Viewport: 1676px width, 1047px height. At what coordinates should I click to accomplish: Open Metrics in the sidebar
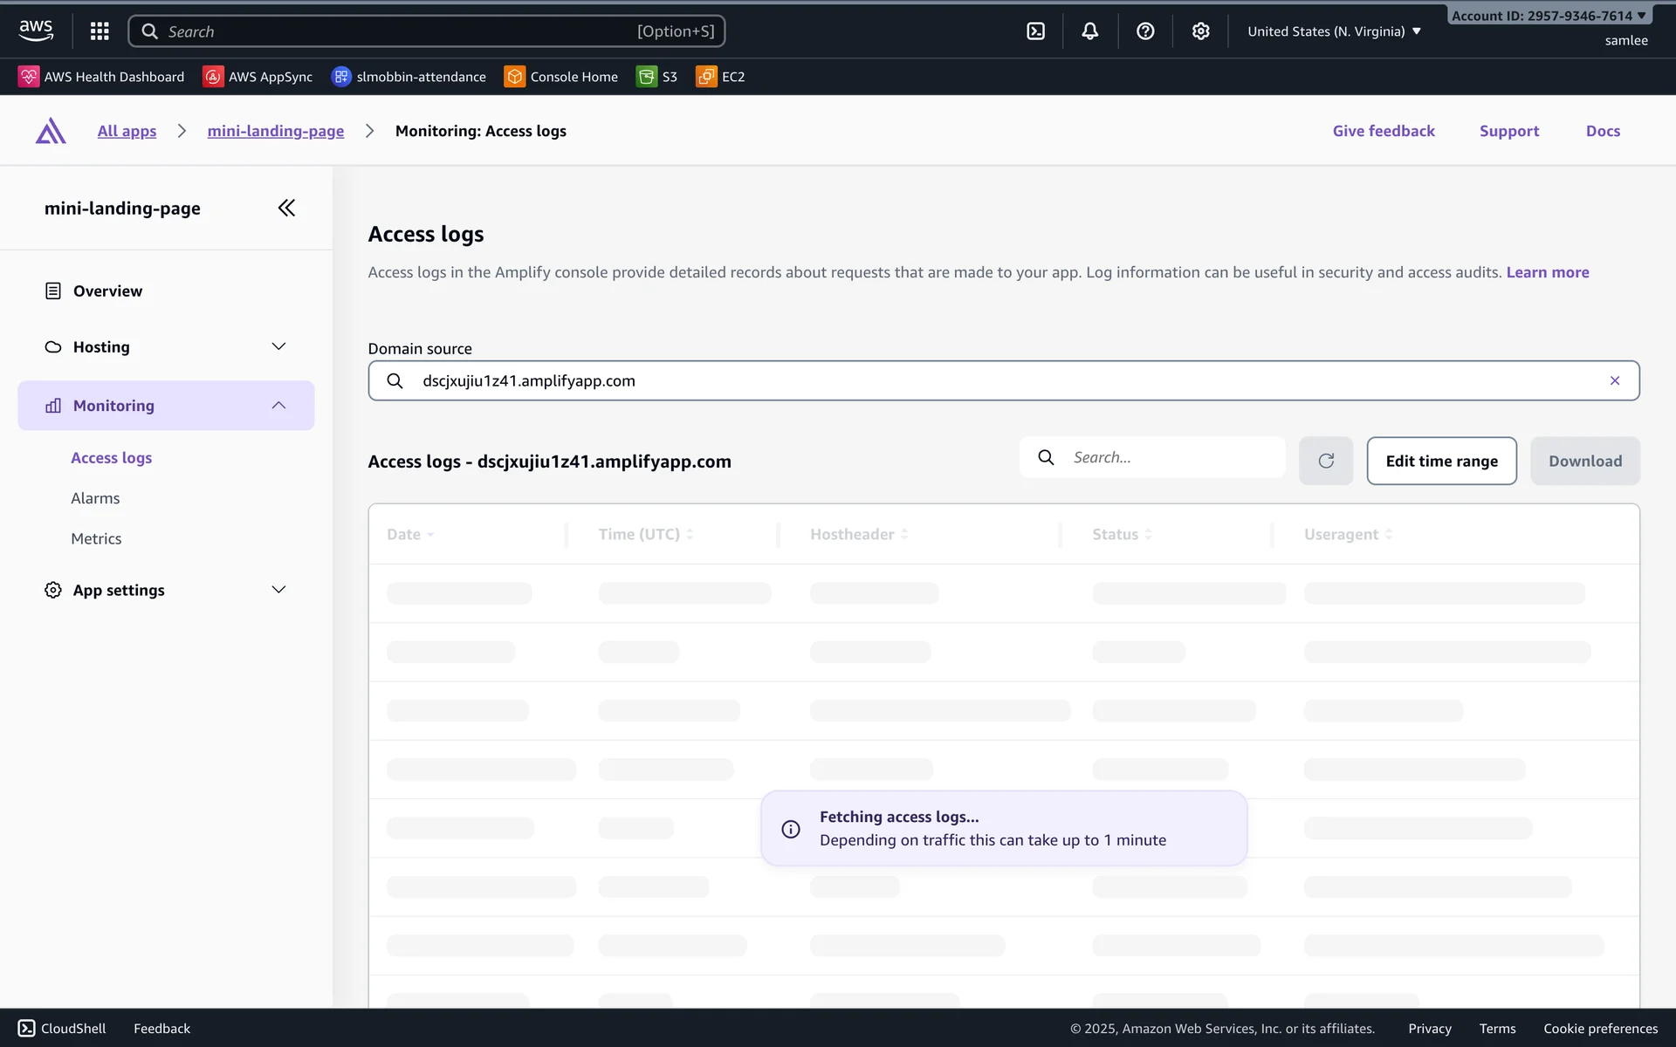click(x=96, y=538)
